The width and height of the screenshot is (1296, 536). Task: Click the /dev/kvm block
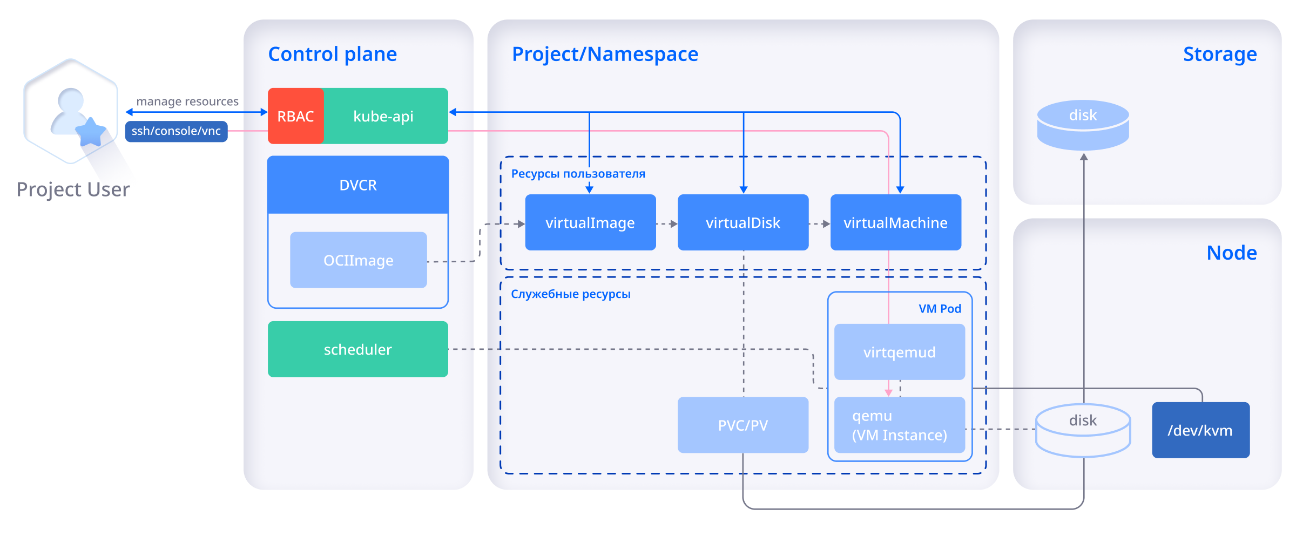(x=1200, y=430)
